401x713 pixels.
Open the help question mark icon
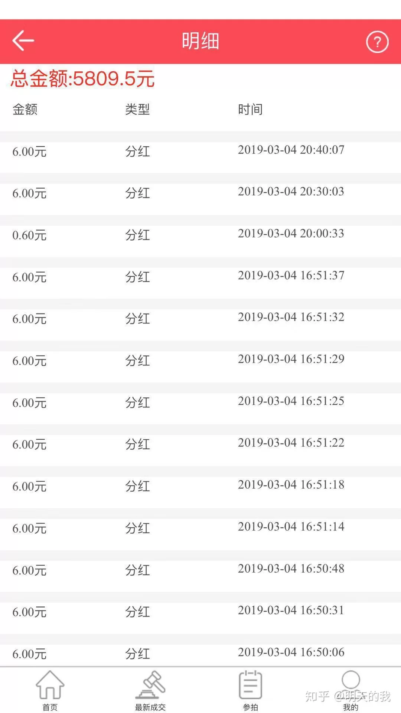[x=377, y=42]
